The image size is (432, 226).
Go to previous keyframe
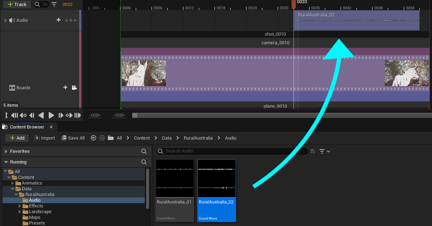pos(23,115)
